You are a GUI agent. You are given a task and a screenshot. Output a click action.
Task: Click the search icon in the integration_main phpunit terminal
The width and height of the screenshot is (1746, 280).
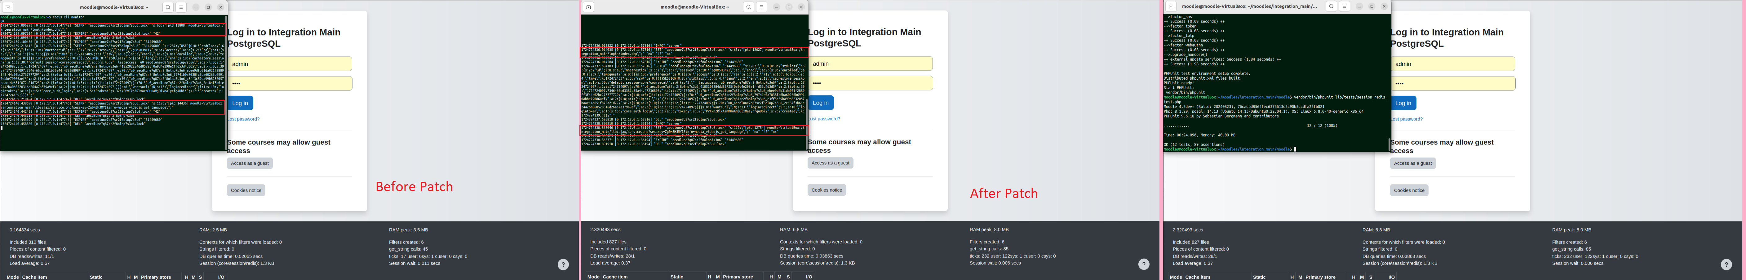point(1331,6)
